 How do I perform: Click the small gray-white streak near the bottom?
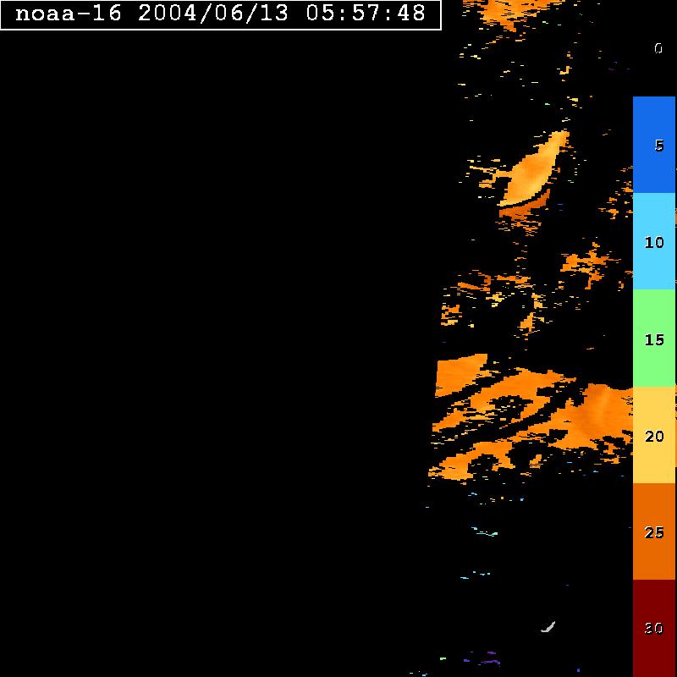[x=548, y=627]
